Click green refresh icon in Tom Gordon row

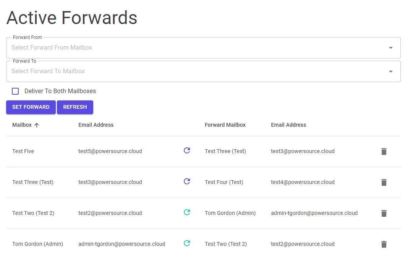pyautogui.click(x=187, y=243)
